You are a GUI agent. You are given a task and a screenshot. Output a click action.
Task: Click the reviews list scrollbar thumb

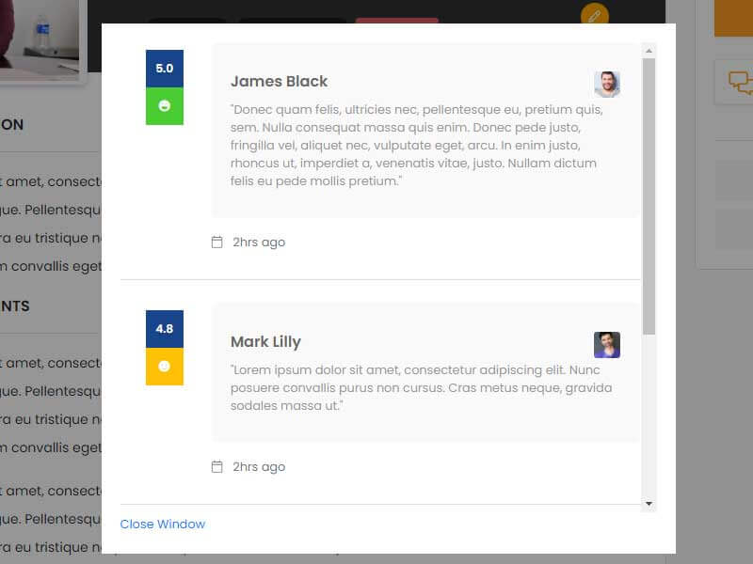click(x=649, y=196)
